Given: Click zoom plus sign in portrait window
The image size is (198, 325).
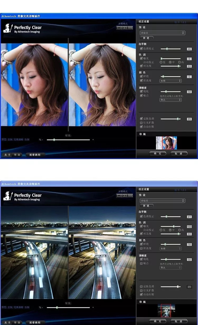Looking at the screenshot, I should (93, 140).
